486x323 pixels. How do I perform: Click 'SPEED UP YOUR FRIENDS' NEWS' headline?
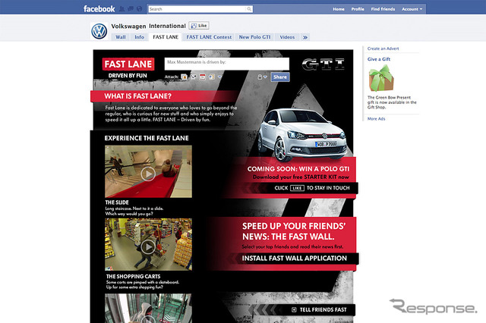pyautogui.click(x=294, y=231)
